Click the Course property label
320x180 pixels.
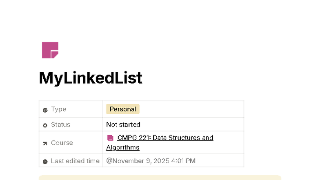(x=62, y=143)
